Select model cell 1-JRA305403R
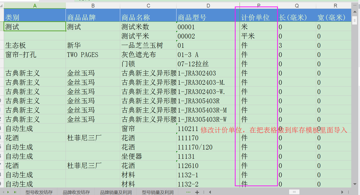360x195 pixels. [x=208, y=100]
